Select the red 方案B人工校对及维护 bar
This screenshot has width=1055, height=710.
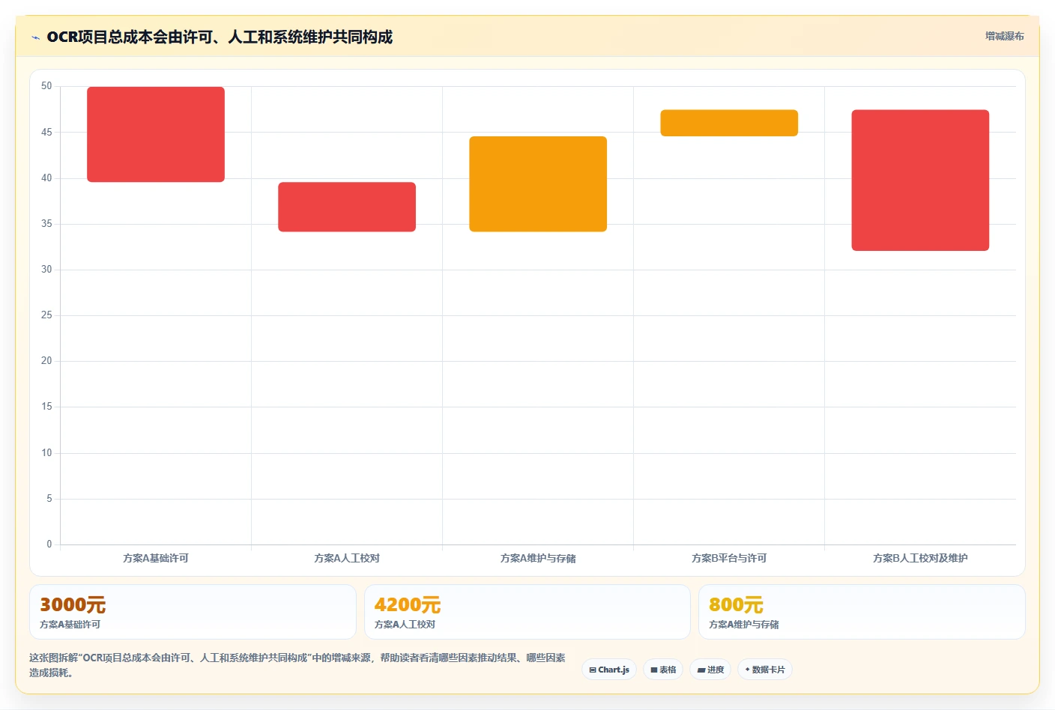(x=920, y=180)
